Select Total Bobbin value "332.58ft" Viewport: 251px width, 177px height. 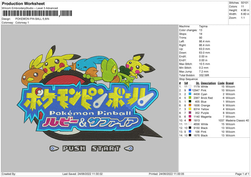(x=204, y=76)
